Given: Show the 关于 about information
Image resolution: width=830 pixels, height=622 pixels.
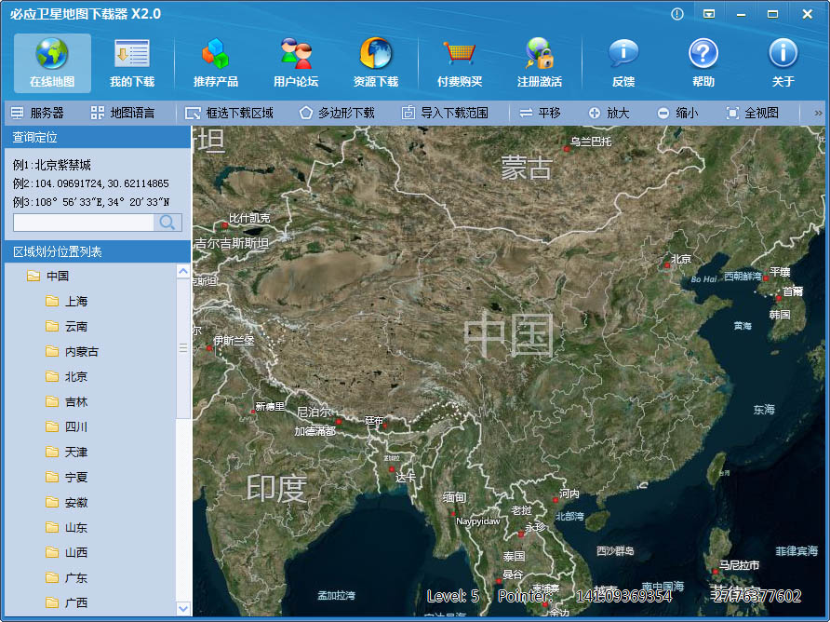Looking at the screenshot, I should [783, 62].
